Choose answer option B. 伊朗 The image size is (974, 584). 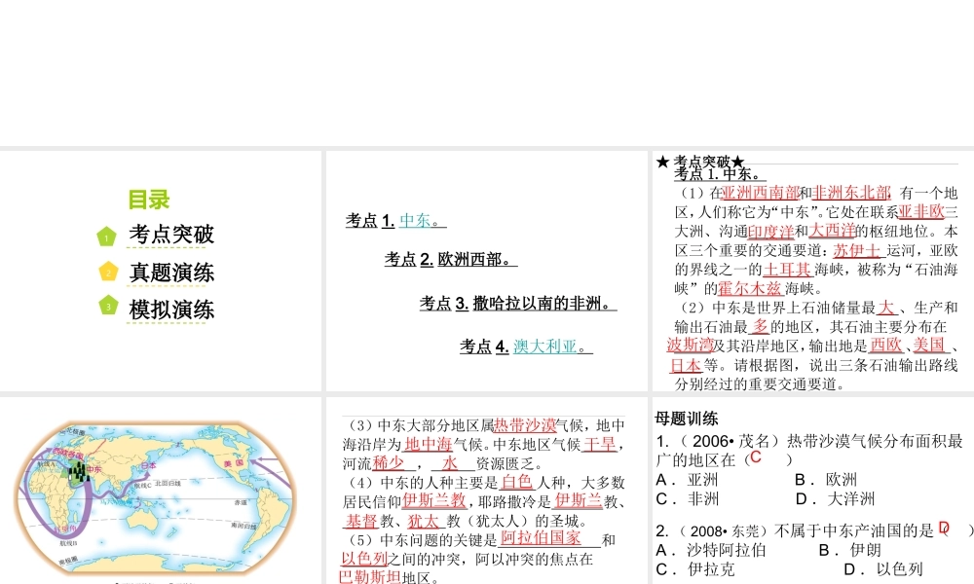click(x=850, y=551)
